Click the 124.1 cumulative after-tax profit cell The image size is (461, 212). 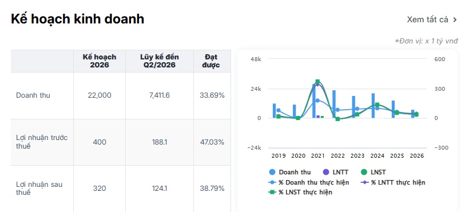pos(160,189)
